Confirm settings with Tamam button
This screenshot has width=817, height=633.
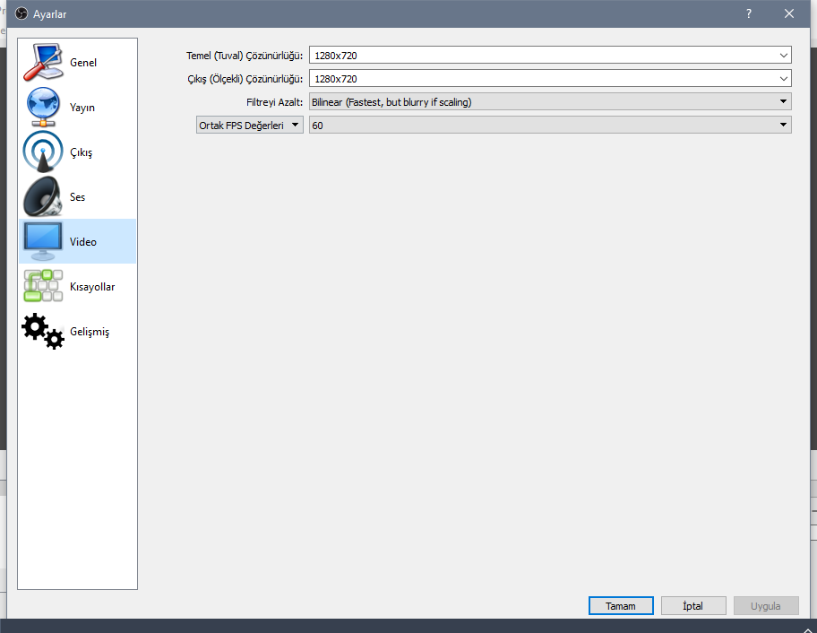pos(621,606)
